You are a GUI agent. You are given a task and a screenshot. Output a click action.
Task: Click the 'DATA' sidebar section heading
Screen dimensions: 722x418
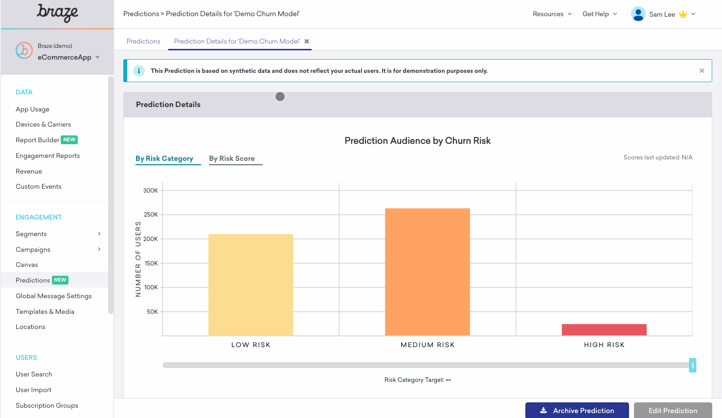click(x=24, y=92)
